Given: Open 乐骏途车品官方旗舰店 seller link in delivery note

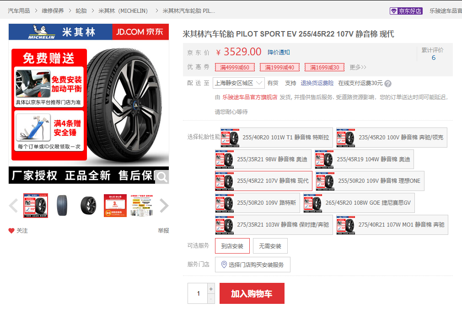Looking at the screenshot, I should [x=250, y=97].
